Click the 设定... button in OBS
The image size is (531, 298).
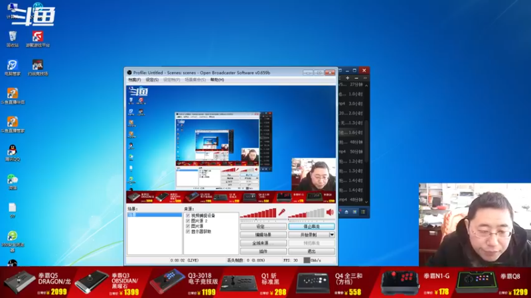pyautogui.click(x=264, y=226)
